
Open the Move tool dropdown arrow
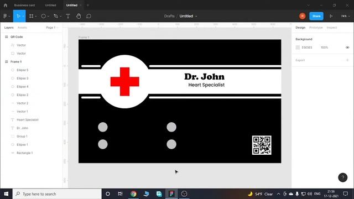point(23,16)
